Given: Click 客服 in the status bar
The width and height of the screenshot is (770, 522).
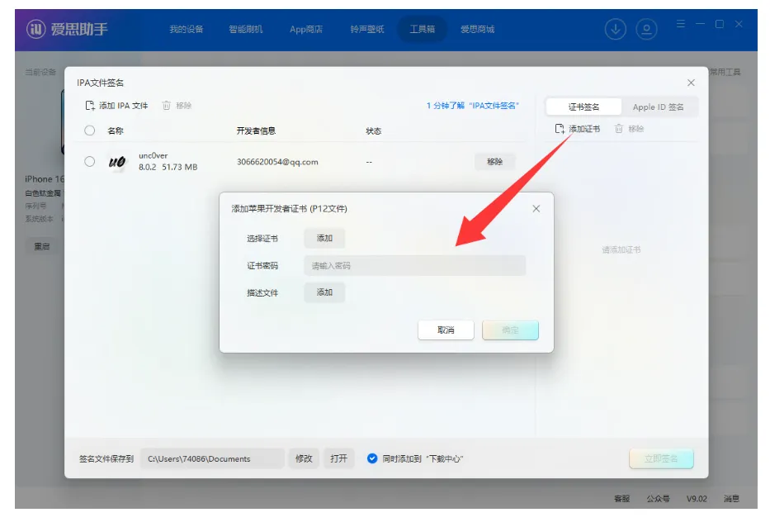Looking at the screenshot, I should [x=621, y=499].
